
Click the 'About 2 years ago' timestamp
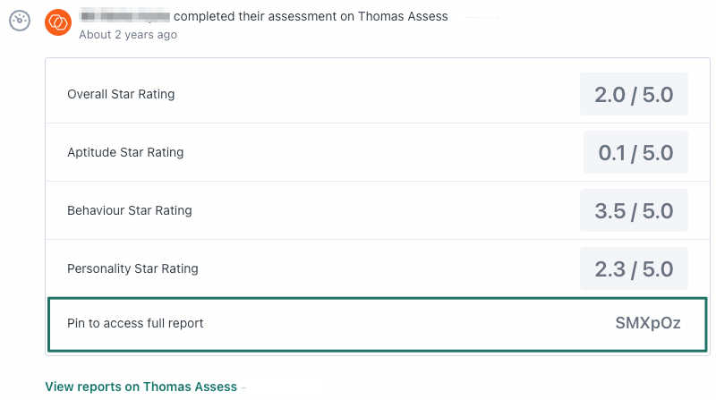pos(128,35)
